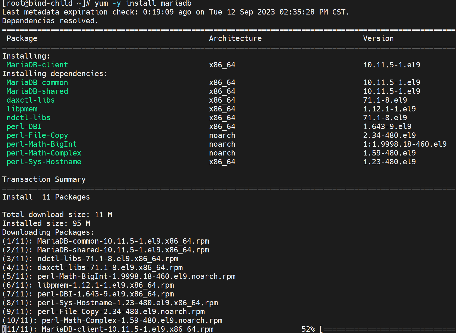Click the perl-Math-BigInt version 1:1.9998.18-460.el9

(405, 144)
